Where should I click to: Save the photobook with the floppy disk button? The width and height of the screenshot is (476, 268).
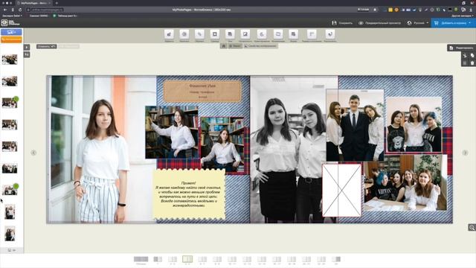[342, 23]
